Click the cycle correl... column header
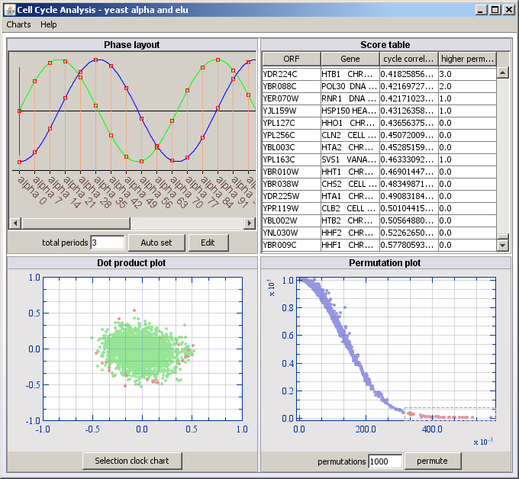This screenshot has height=479, width=519. (x=409, y=59)
